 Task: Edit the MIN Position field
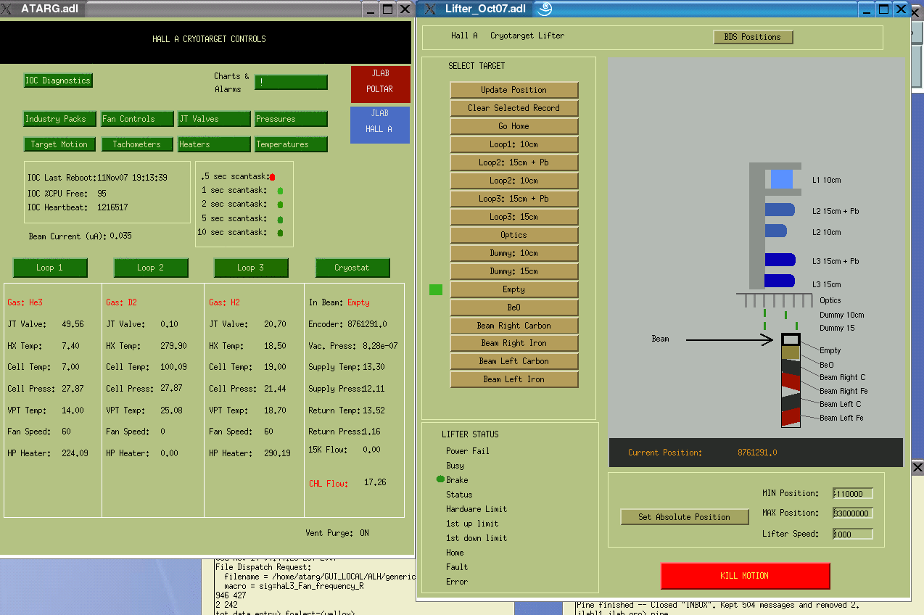[x=853, y=494]
